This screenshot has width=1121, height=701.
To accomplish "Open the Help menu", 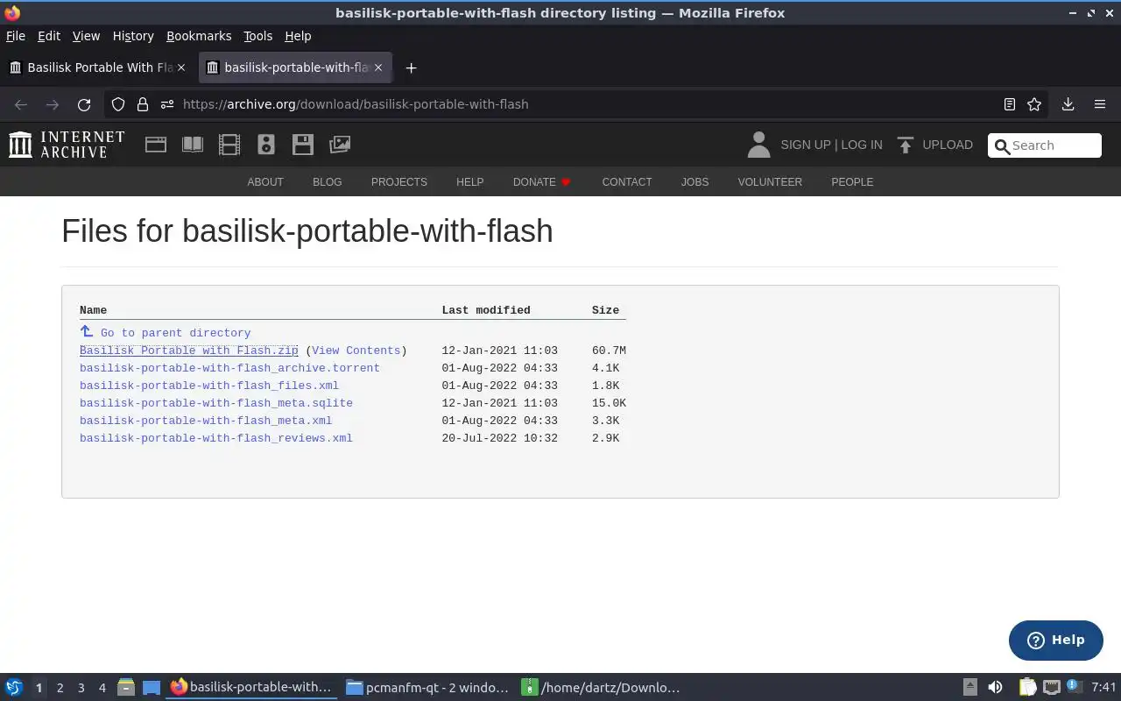I will [x=298, y=36].
